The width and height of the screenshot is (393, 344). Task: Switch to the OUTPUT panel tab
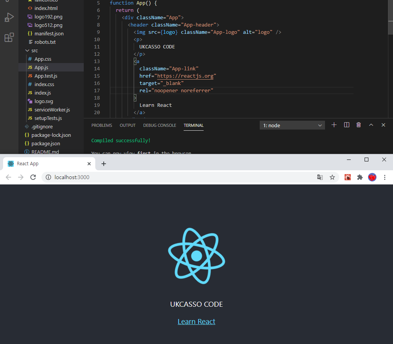(128, 125)
